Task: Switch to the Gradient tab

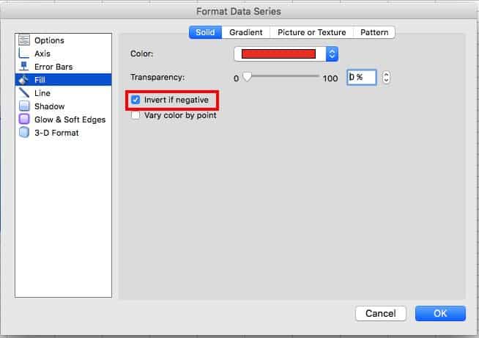Action: pos(245,32)
